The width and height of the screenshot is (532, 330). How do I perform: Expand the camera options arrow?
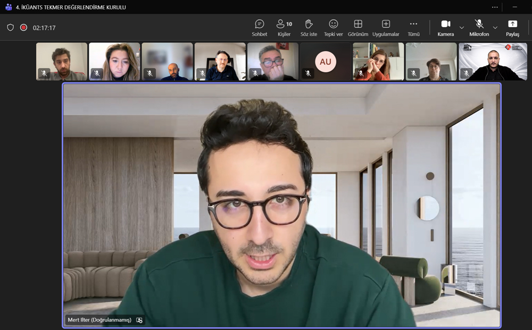pos(462,28)
